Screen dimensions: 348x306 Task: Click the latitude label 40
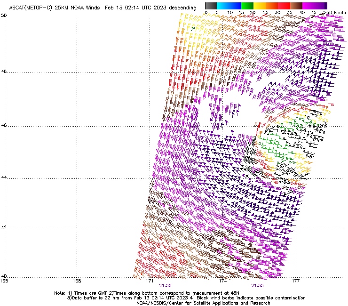tap(4, 276)
